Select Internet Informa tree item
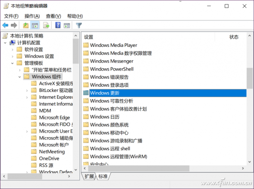 click(x=56, y=104)
